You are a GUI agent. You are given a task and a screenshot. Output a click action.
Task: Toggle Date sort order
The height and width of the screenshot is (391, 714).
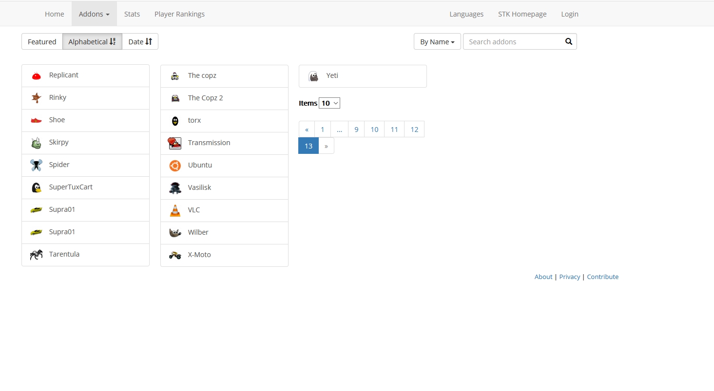[140, 41]
